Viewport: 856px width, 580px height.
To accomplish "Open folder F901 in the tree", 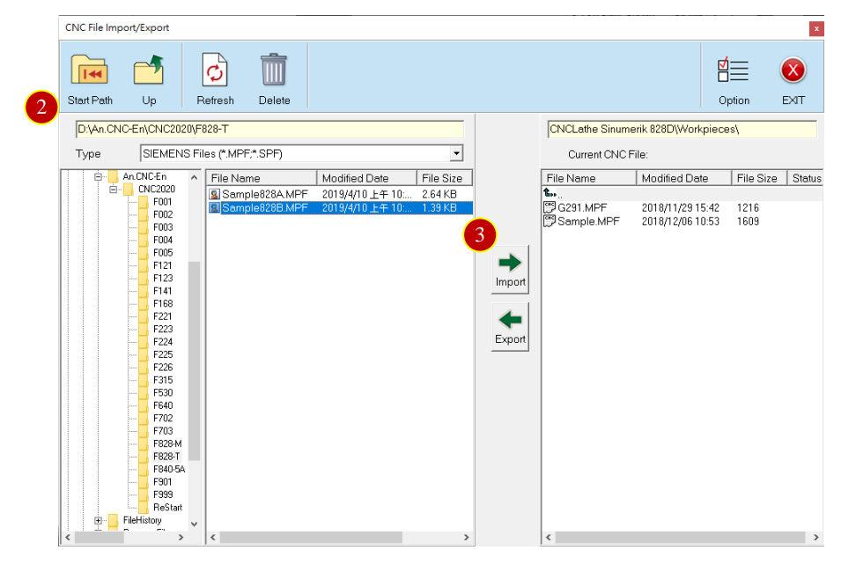I will (x=162, y=481).
